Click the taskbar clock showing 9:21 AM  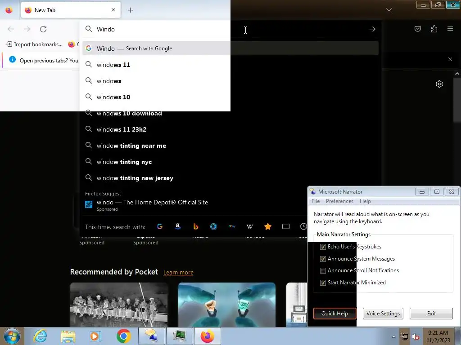click(x=438, y=336)
